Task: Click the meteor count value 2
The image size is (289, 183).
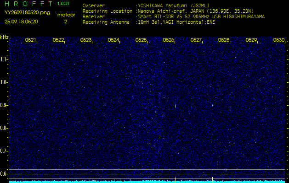Action: coord(65,22)
